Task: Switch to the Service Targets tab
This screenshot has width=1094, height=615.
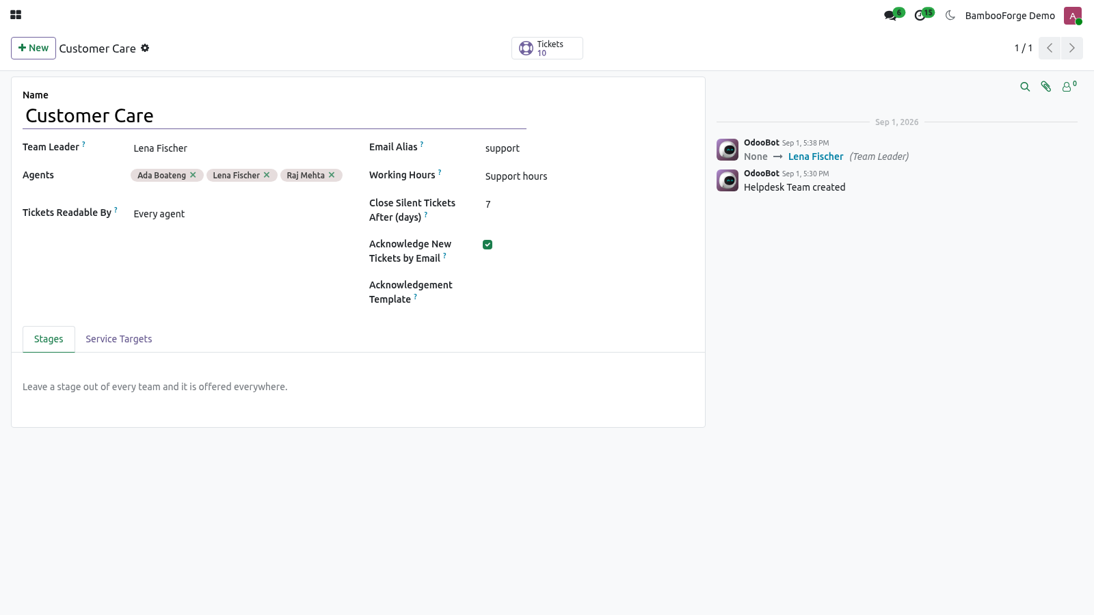Action: [119, 339]
